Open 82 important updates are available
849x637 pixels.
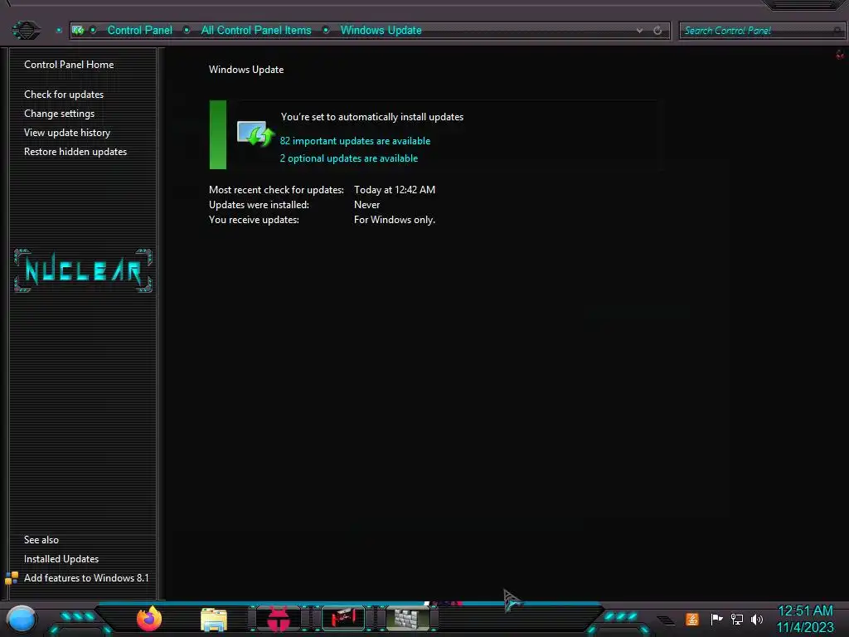pyautogui.click(x=355, y=141)
